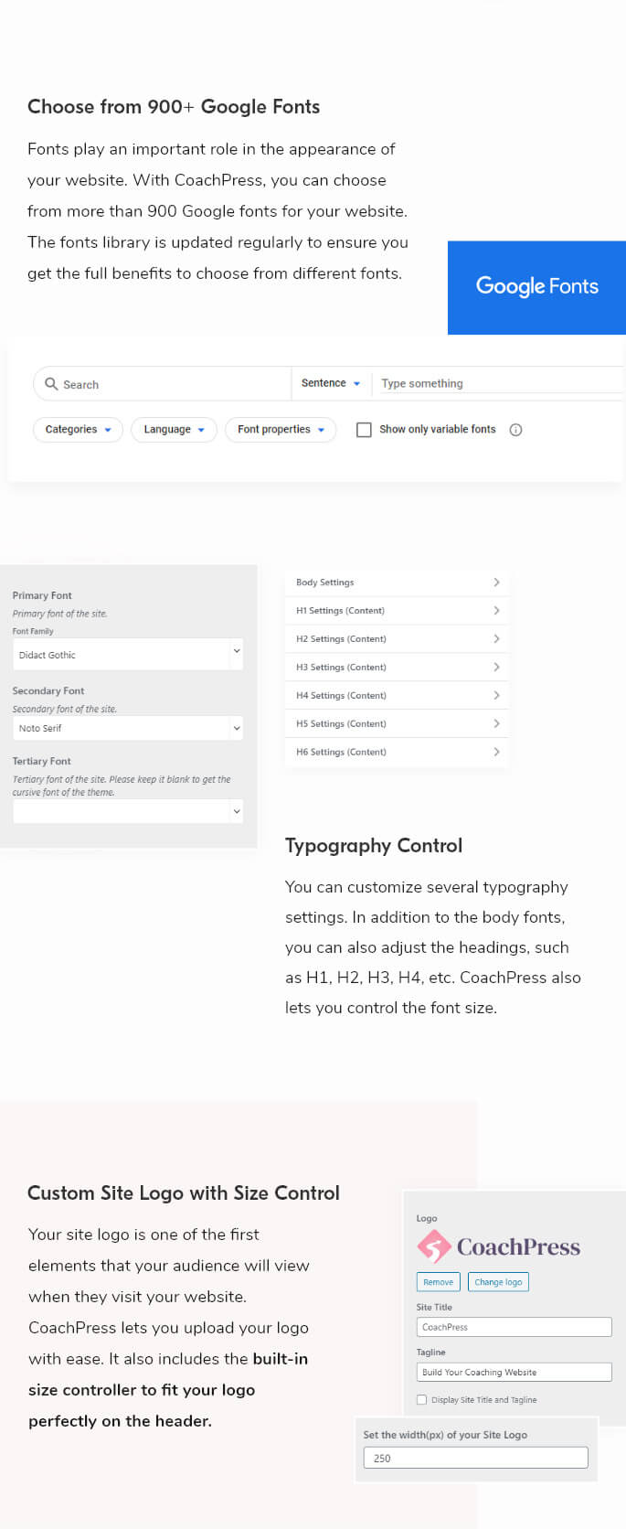Open the Sentence preview dropdown
This screenshot has height=1529, width=626.
click(331, 384)
